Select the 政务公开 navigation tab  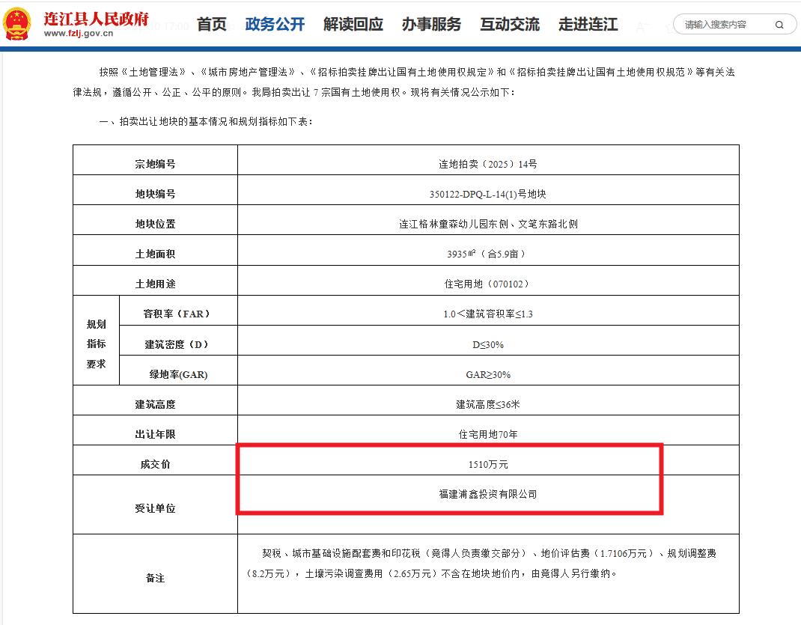point(275,24)
